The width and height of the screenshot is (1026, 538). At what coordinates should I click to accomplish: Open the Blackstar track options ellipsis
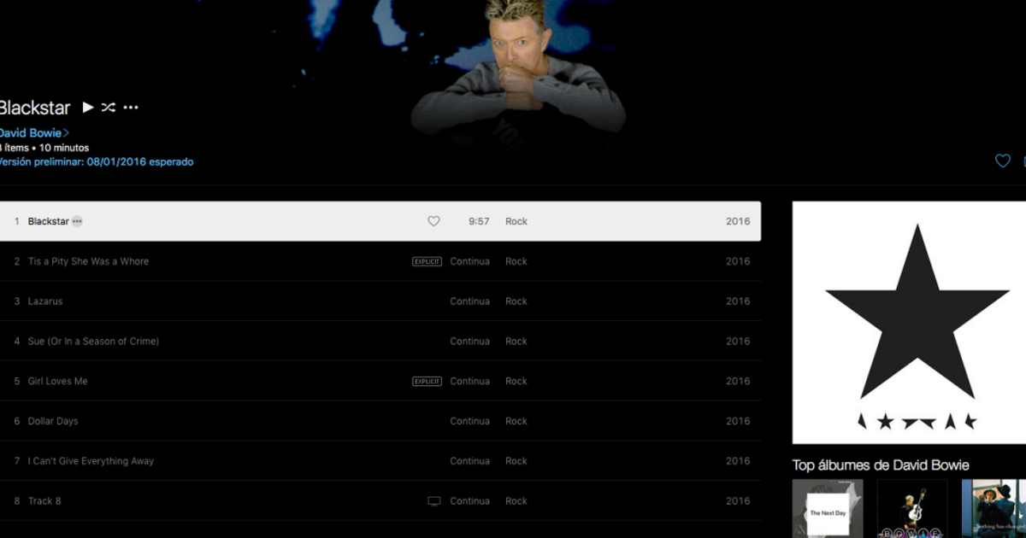[77, 221]
